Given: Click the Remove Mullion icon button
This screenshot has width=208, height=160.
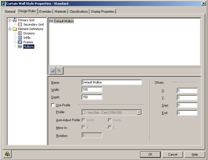Looking at the screenshot, I should [x=59, y=71].
